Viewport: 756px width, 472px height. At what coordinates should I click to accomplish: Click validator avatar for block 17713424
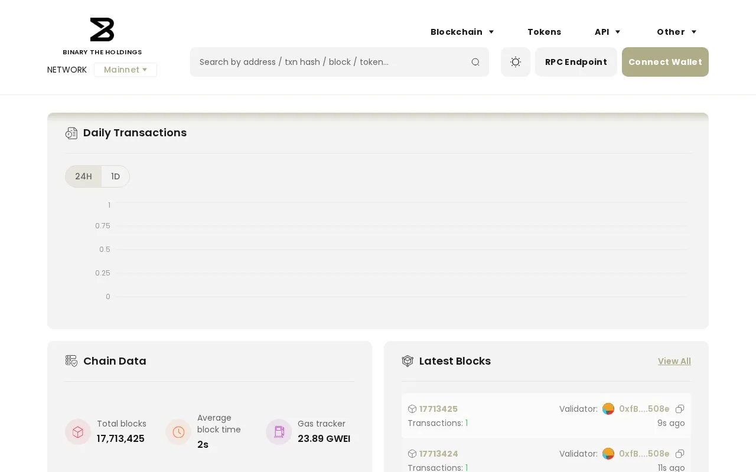[x=608, y=454]
